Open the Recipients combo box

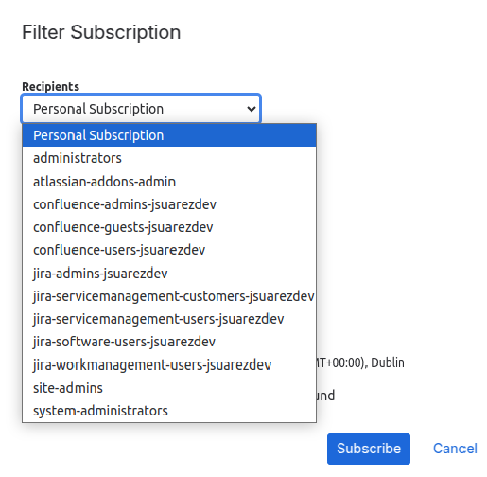tap(141, 109)
